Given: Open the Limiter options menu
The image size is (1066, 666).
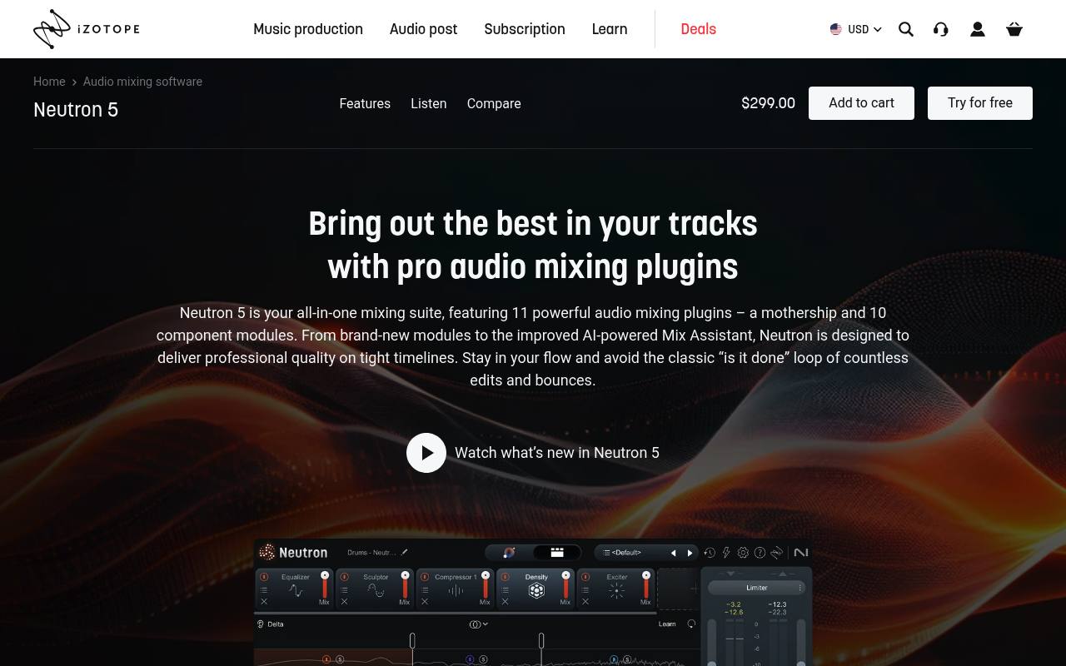Looking at the screenshot, I should [800, 588].
